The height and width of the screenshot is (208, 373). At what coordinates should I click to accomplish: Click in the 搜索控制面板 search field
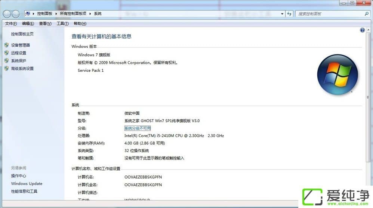[x=329, y=14]
